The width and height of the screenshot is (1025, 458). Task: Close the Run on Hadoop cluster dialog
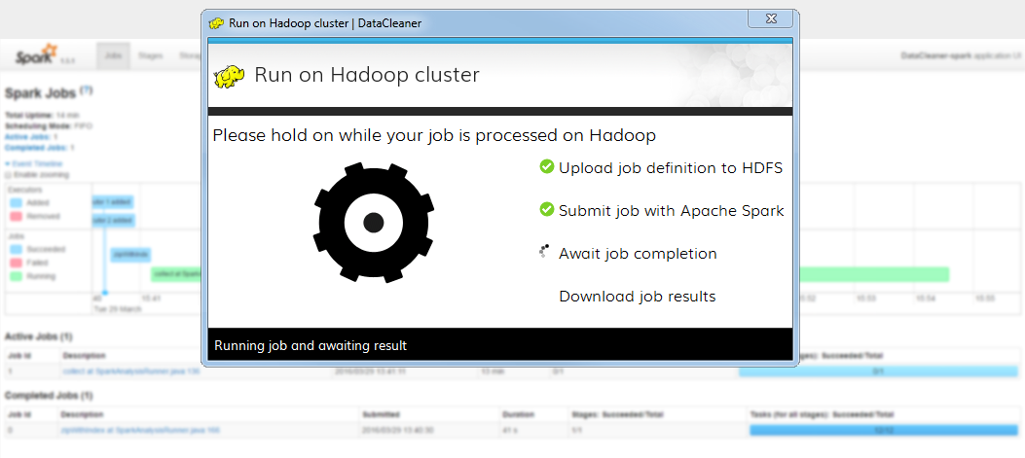771,18
